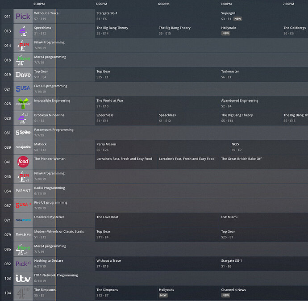Open Without a Trace S7 E19 on Pick
This screenshot has height=301, width=308.
tap(64, 17)
